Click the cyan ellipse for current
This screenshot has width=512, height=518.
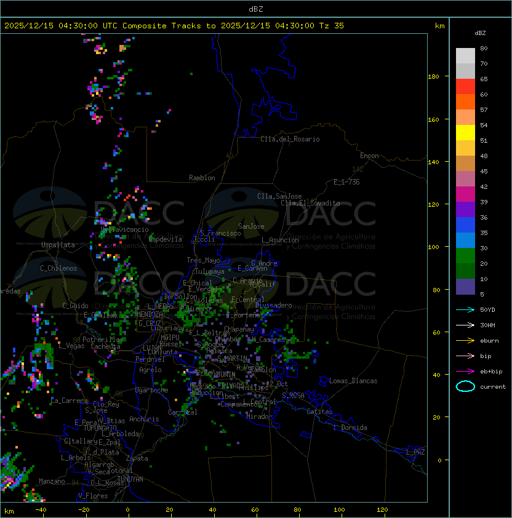click(x=465, y=386)
